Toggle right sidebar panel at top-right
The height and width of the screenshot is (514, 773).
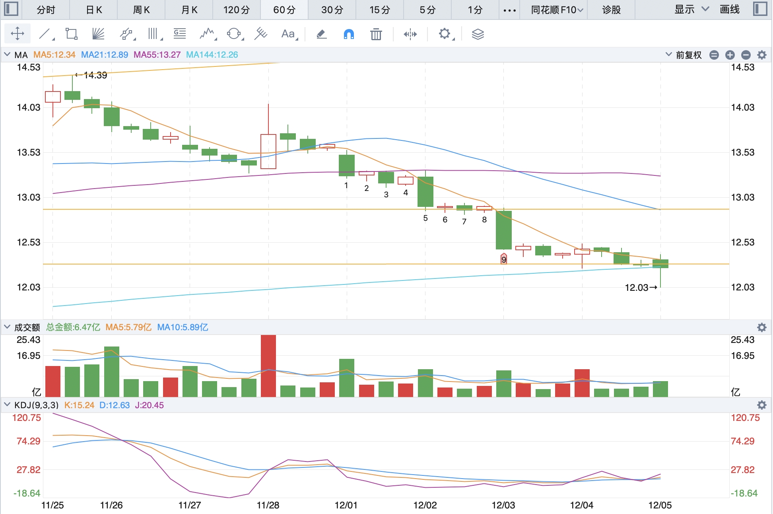click(x=760, y=9)
